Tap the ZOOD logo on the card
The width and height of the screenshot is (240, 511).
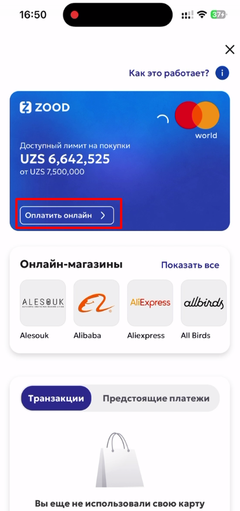click(44, 108)
